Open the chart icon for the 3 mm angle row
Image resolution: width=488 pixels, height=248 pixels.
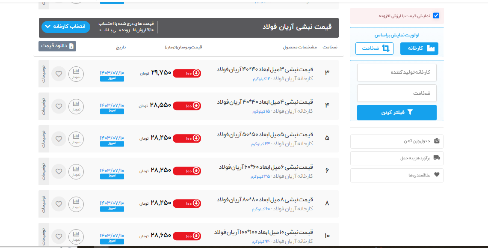[76, 73]
